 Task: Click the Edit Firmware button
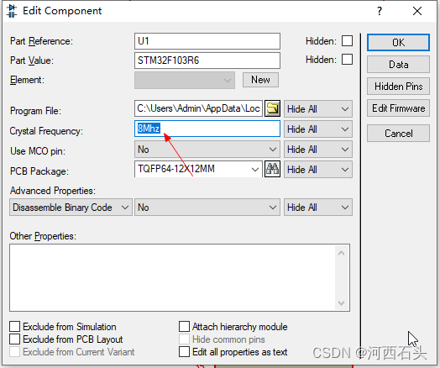tap(398, 108)
